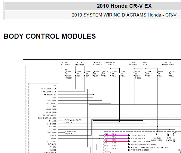181x153 pixels.
Task: Click the "FUSE 24 7.5A" label
Action: 114,74
